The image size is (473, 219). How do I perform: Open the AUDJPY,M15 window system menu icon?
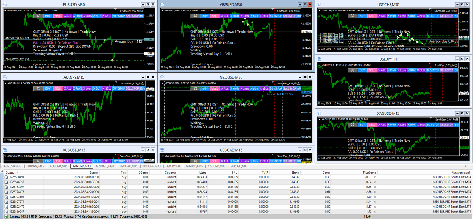4,77
